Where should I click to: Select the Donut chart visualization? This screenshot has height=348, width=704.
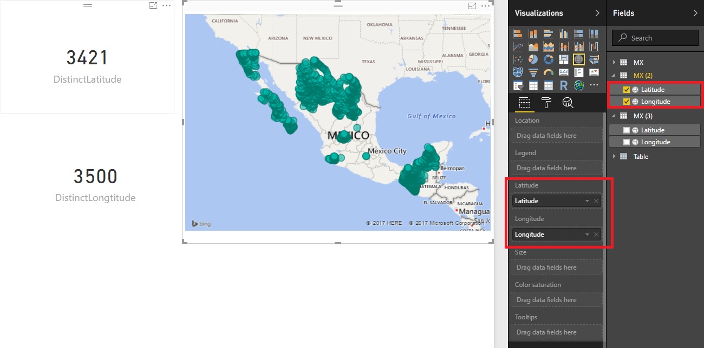point(548,59)
